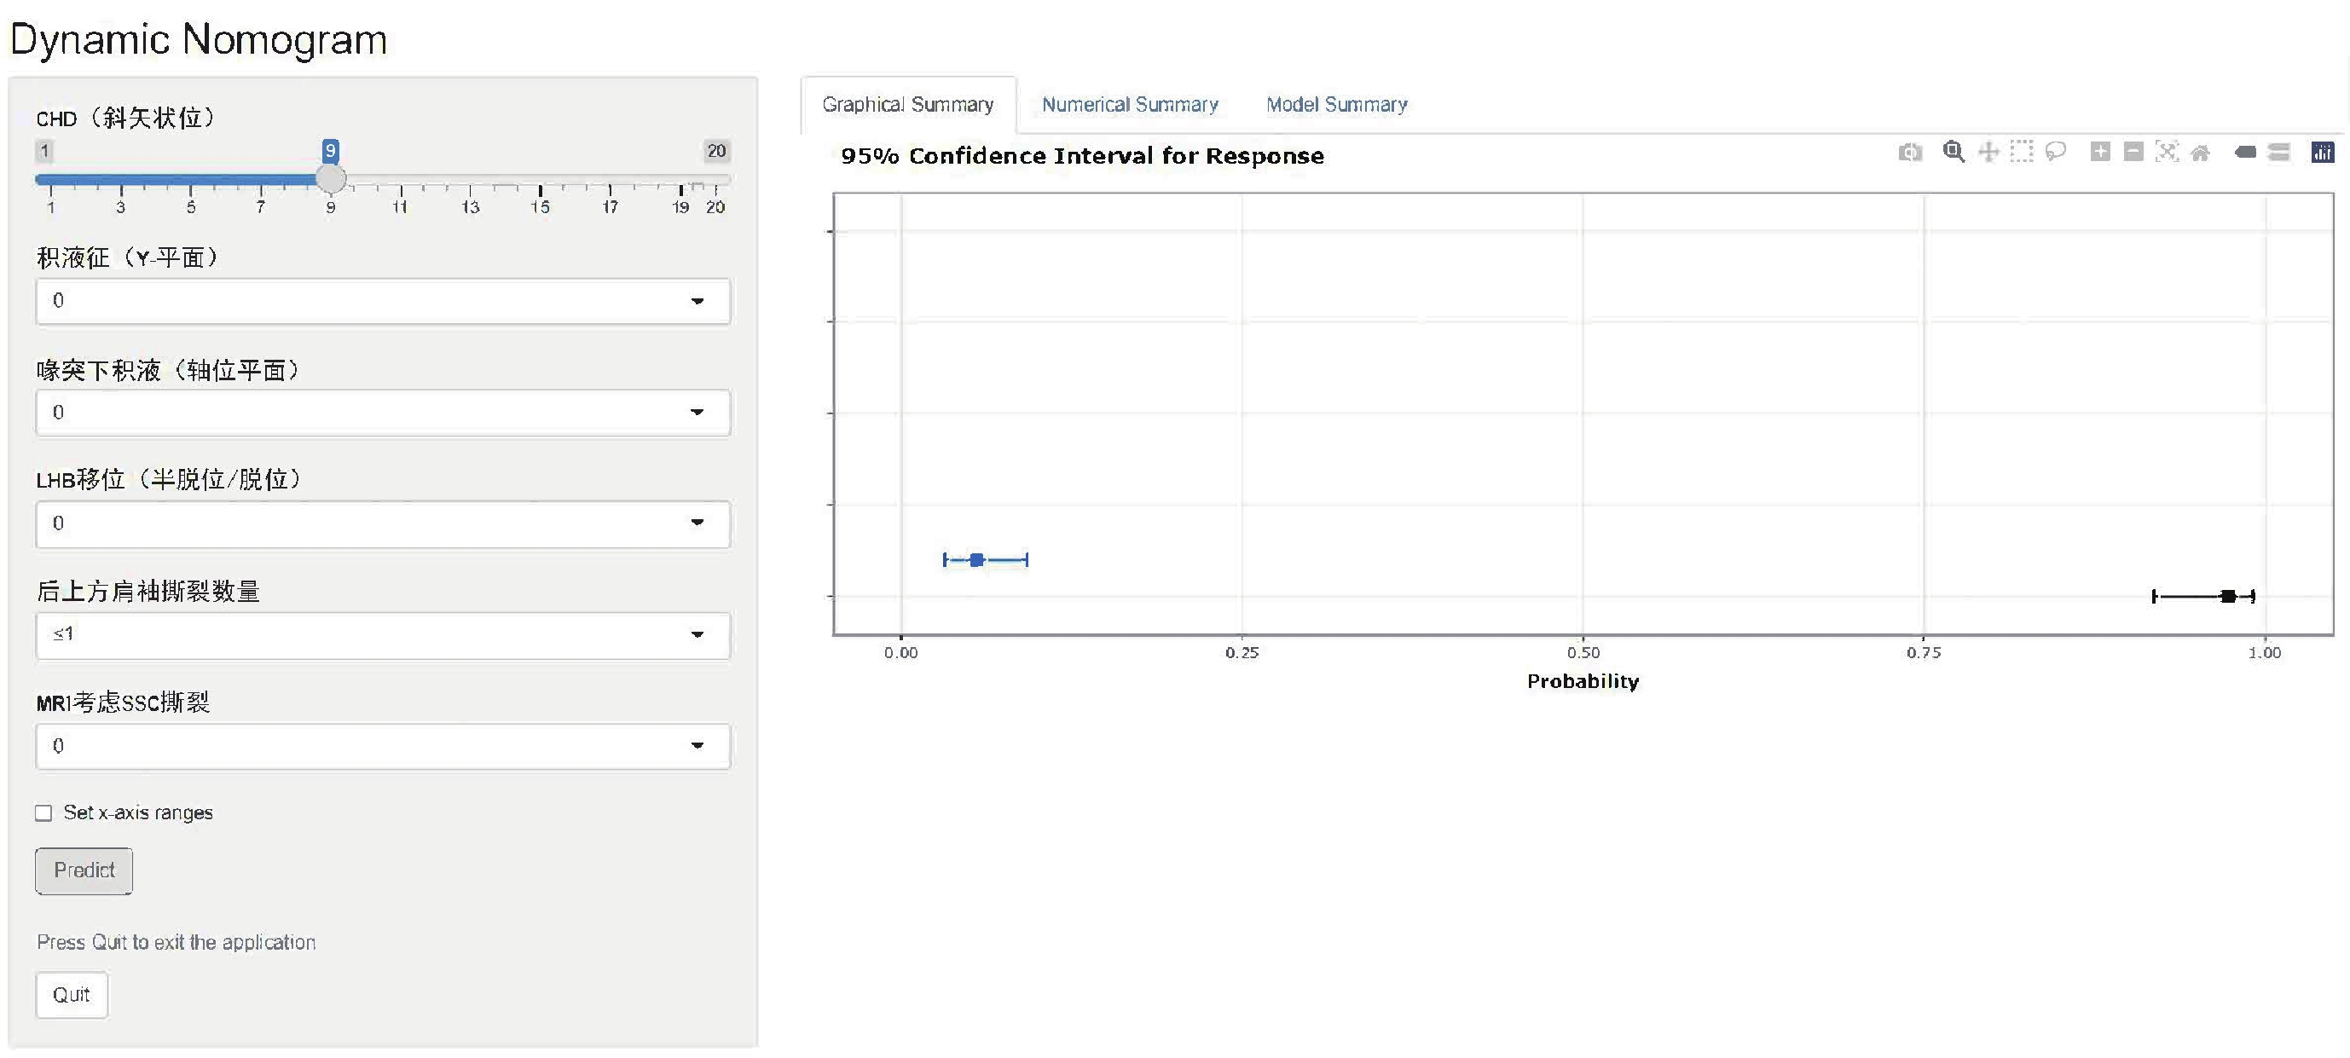The image size is (2350, 1058).
Task: Tick the Set x-axis ranges checkbox
Action: tap(43, 812)
